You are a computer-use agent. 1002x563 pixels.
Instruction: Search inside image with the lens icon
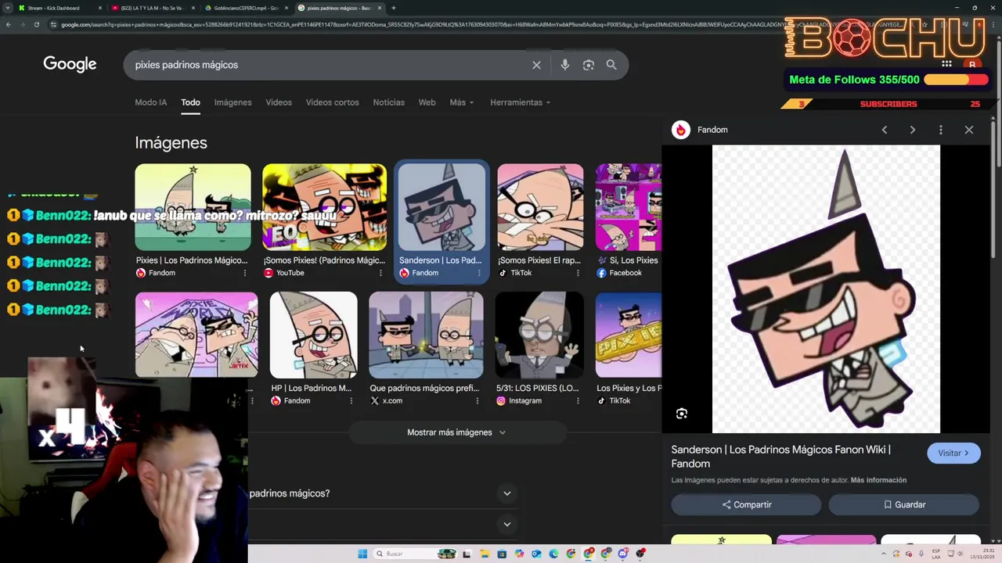pos(682,414)
